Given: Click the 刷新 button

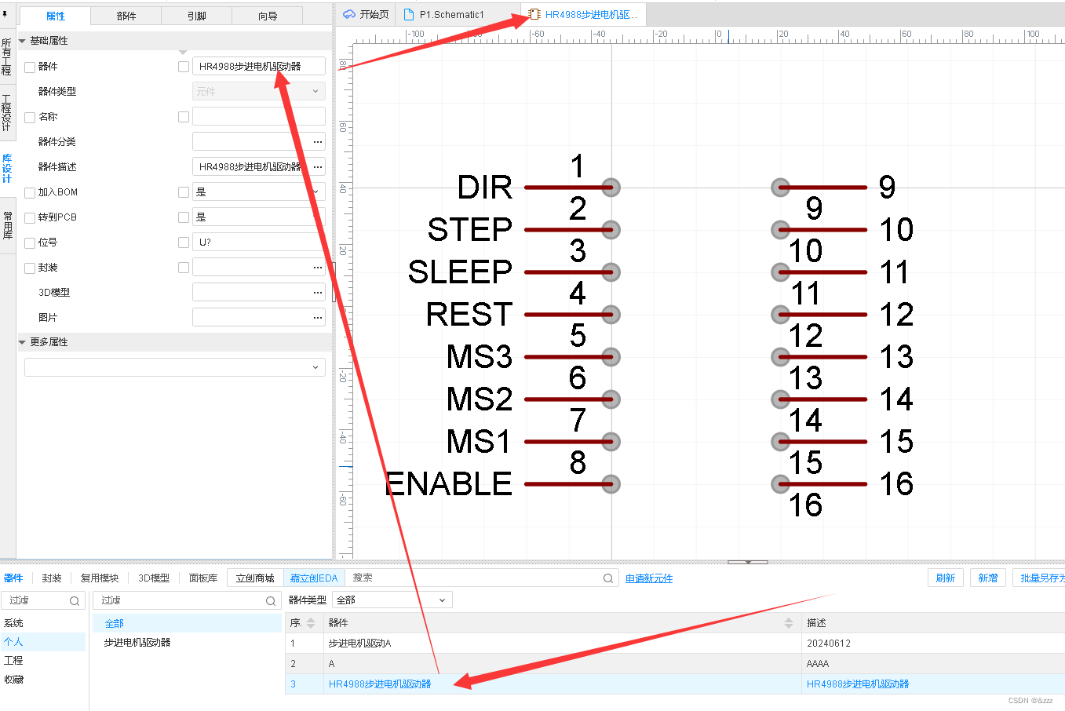Looking at the screenshot, I should pos(946,578).
